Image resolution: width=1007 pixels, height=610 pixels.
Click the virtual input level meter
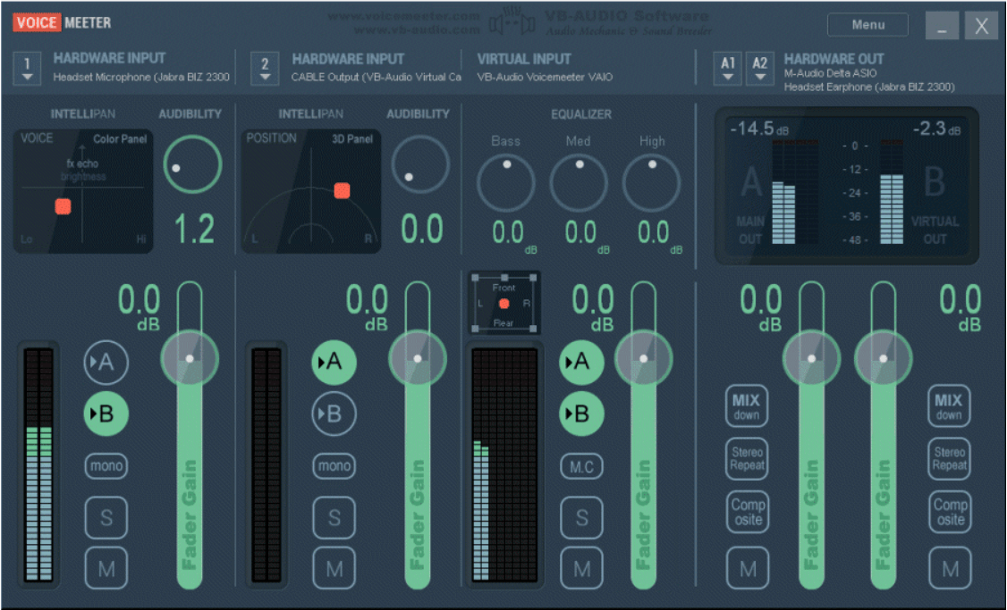tap(504, 464)
